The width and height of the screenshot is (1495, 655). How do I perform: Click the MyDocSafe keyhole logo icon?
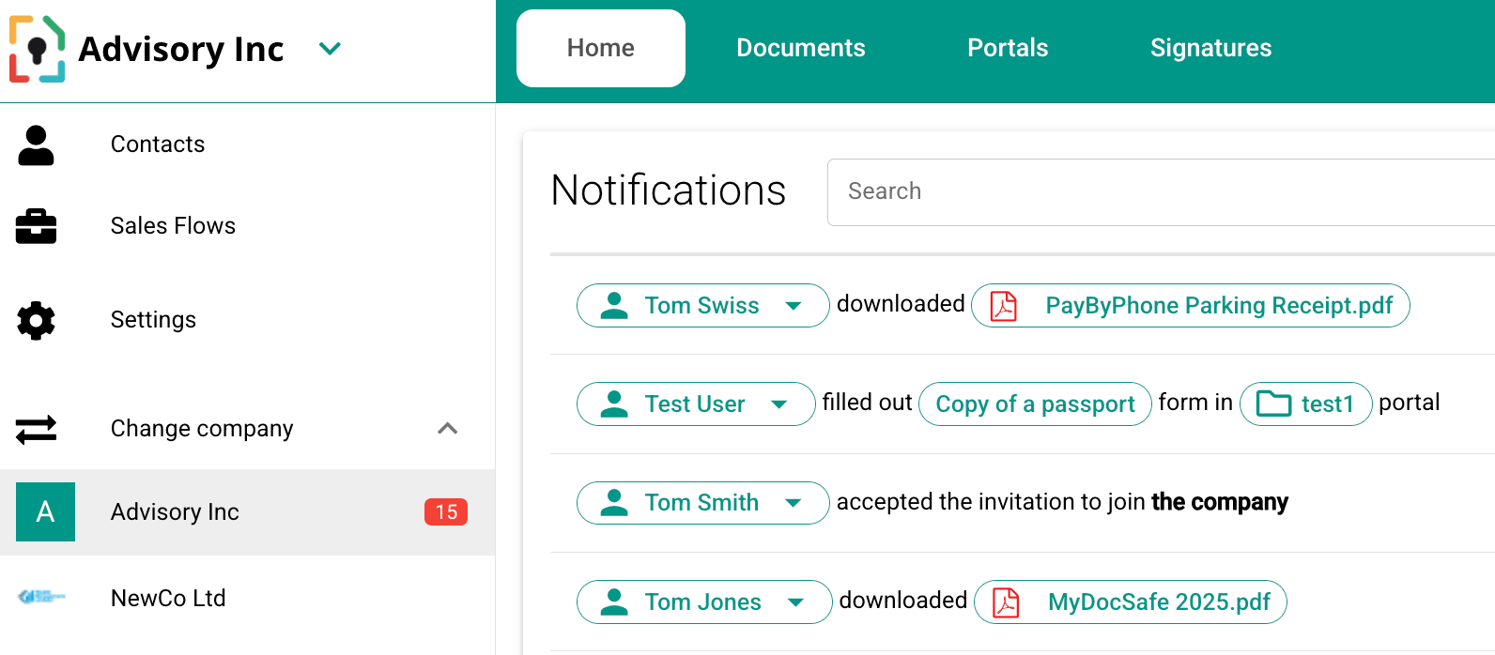point(38,49)
